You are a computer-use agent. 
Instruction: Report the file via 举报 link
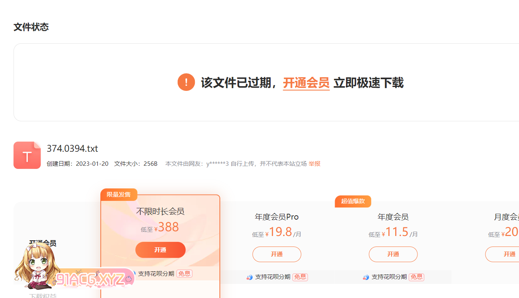click(314, 164)
